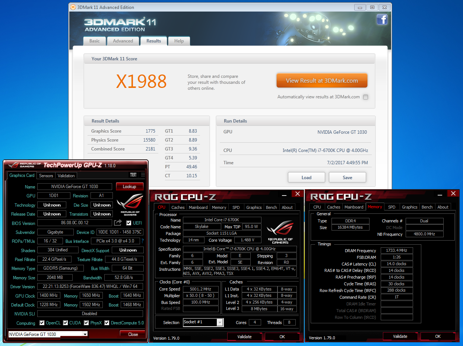Click the Bus Interface question mark icon
Viewport: 463px width, 346px height.
coord(142,241)
